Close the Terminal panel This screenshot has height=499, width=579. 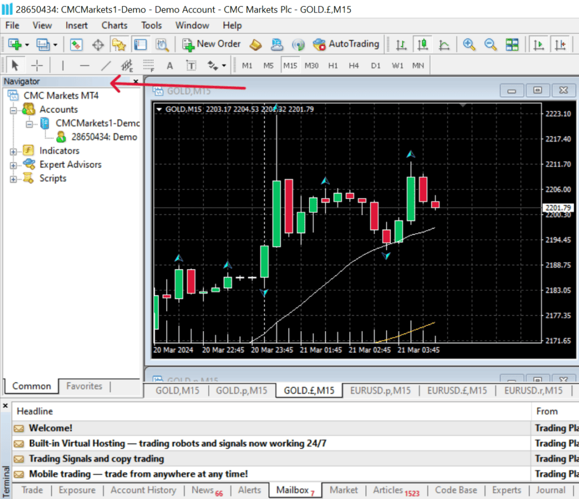(5, 406)
